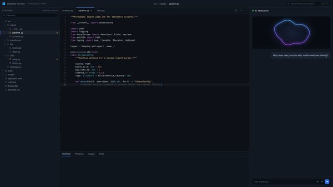
Task: Collapse the ingest folder
Action: tap(5, 25)
